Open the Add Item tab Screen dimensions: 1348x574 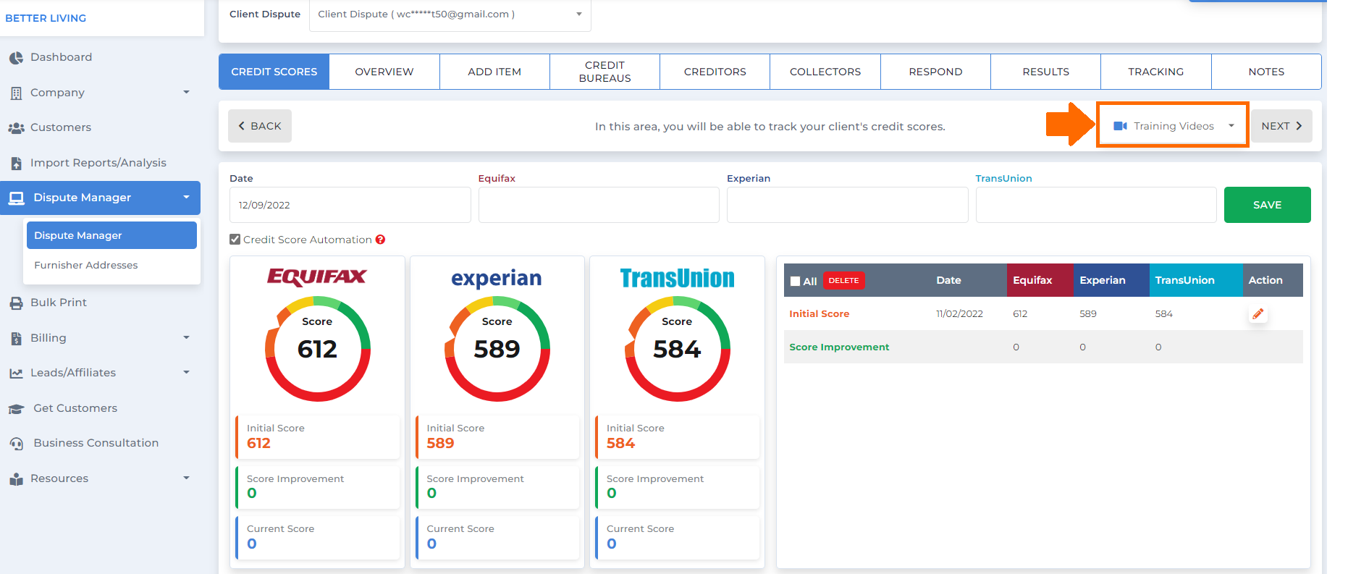pyautogui.click(x=494, y=72)
